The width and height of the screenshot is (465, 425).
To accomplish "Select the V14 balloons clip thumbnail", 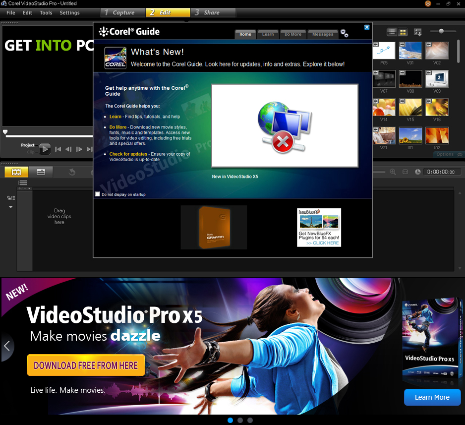I will click(384, 107).
